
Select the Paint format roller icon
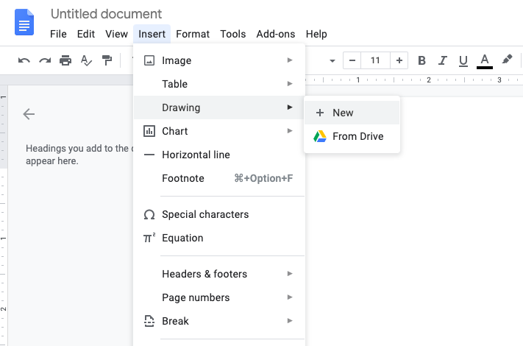[107, 60]
